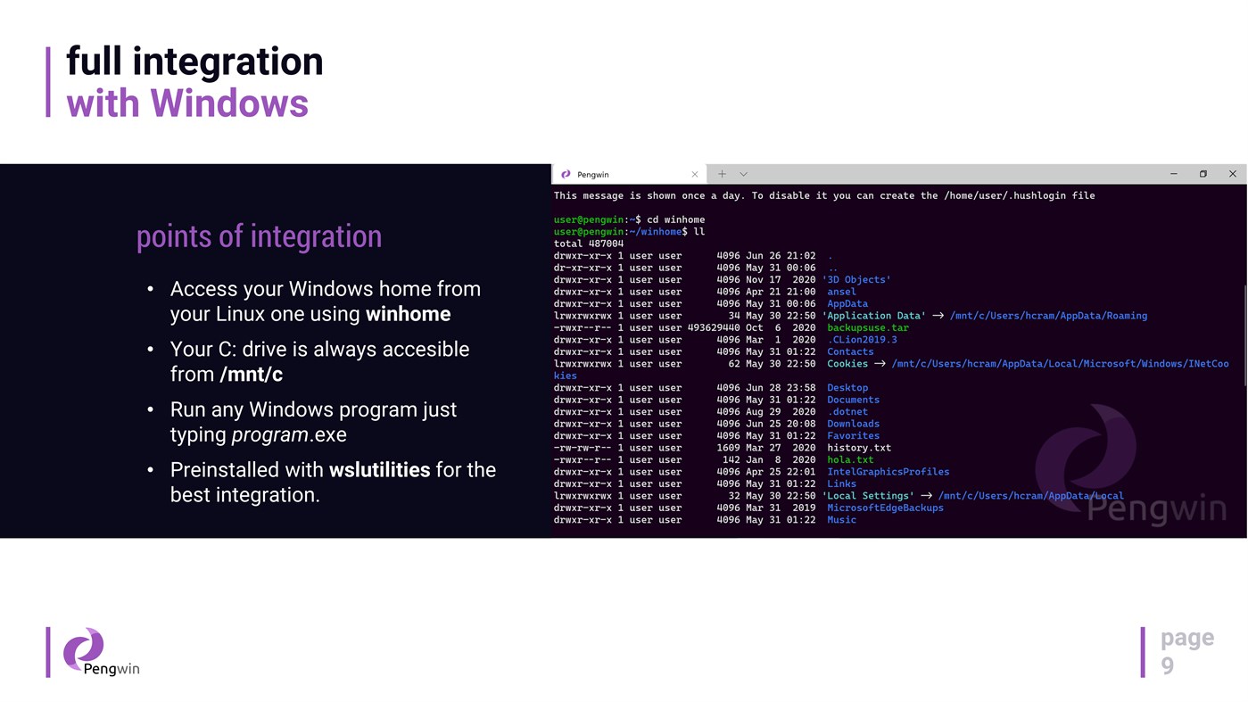Select the Desktop directory entry
This screenshot has height=702, width=1248.
(x=847, y=386)
